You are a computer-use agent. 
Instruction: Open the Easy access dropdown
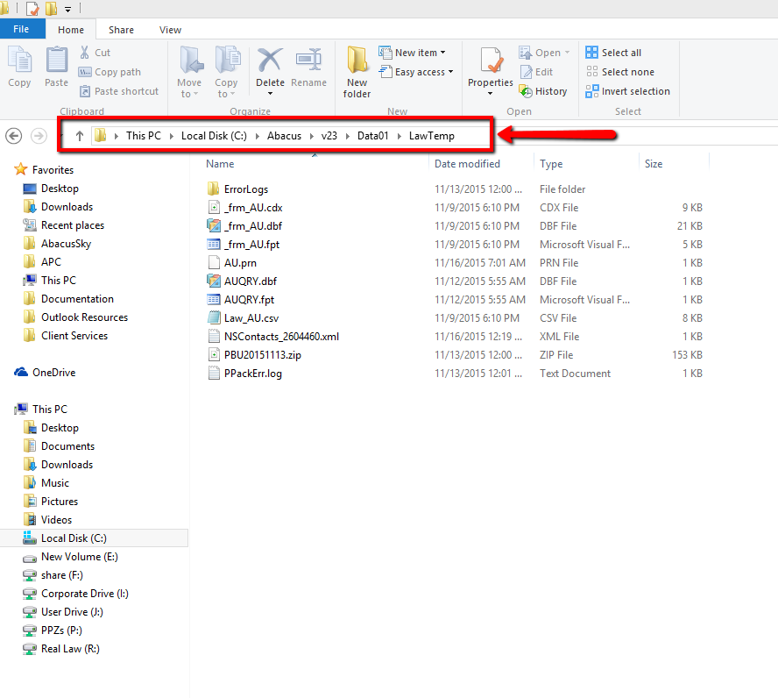point(416,72)
